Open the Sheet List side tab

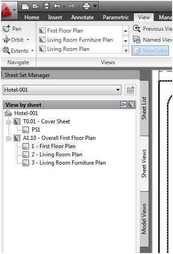pyautogui.click(x=144, y=108)
